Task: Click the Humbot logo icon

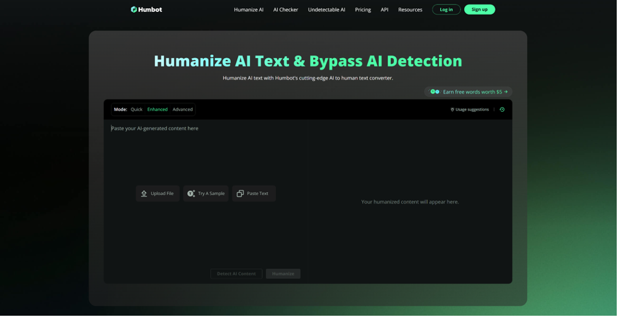Action: click(134, 9)
